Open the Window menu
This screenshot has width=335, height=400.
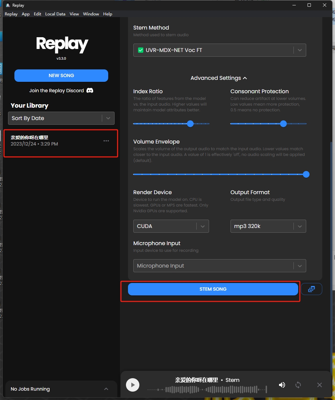click(x=91, y=14)
